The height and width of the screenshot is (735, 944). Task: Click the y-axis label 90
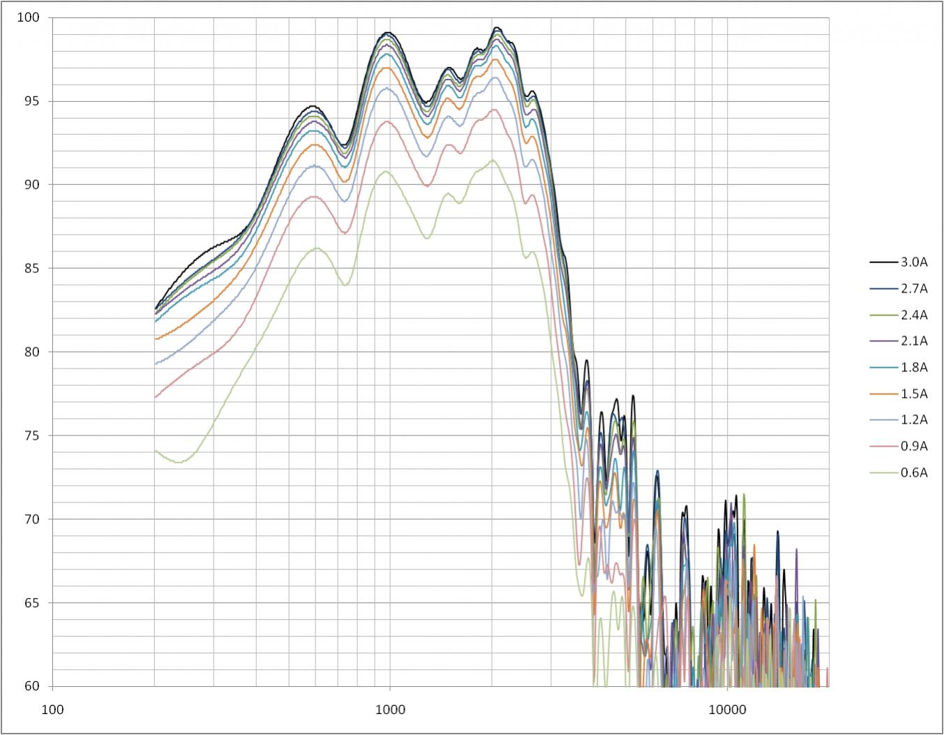tap(33, 184)
